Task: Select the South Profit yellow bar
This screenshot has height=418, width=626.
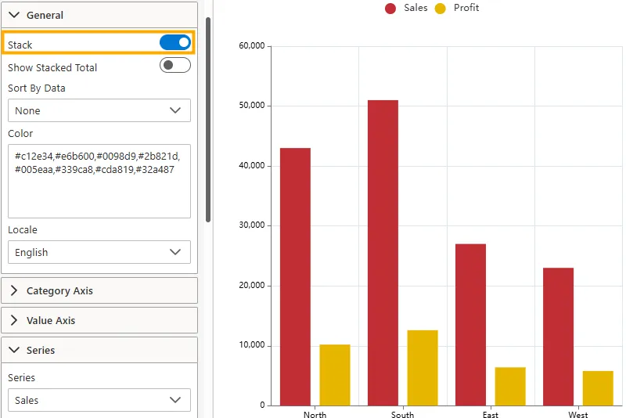Action: click(423, 368)
